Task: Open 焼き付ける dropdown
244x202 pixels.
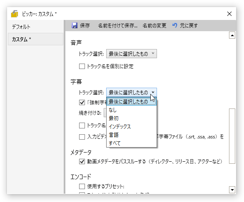Action: pyautogui.click(x=105, y=113)
